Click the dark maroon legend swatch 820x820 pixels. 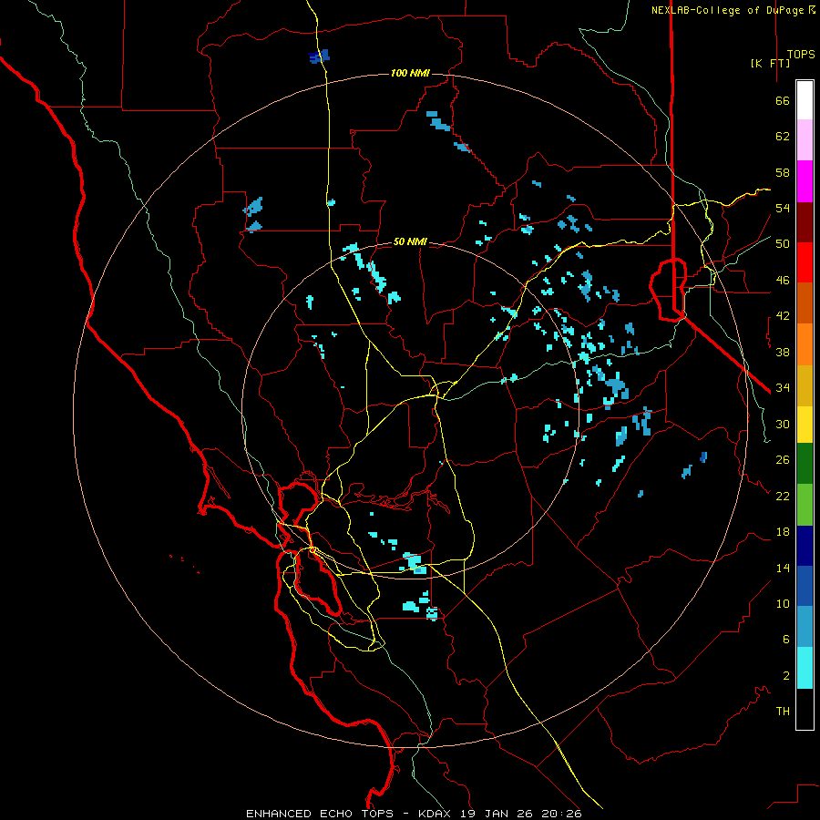click(x=805, y=222)
